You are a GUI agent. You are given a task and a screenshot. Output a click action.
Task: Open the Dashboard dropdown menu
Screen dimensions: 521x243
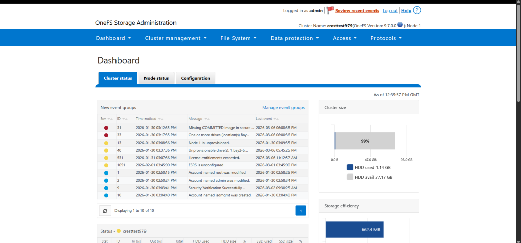coord(113,38)
